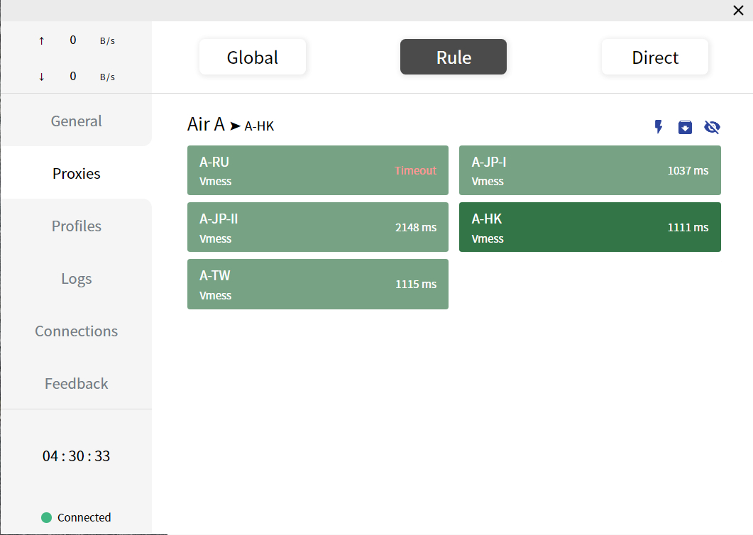The height and width of the screenshot is (535, 753).
Task: Open the Connections page
Action: click(76, 331)
